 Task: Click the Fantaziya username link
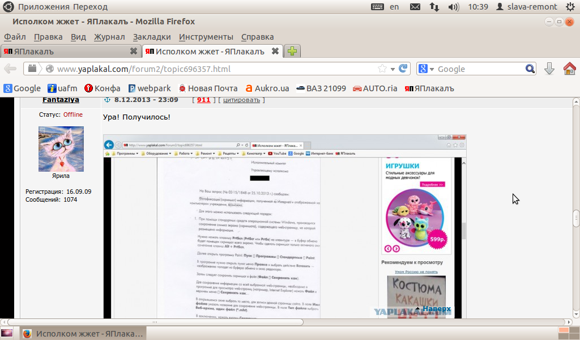click(x=61, y=100)
